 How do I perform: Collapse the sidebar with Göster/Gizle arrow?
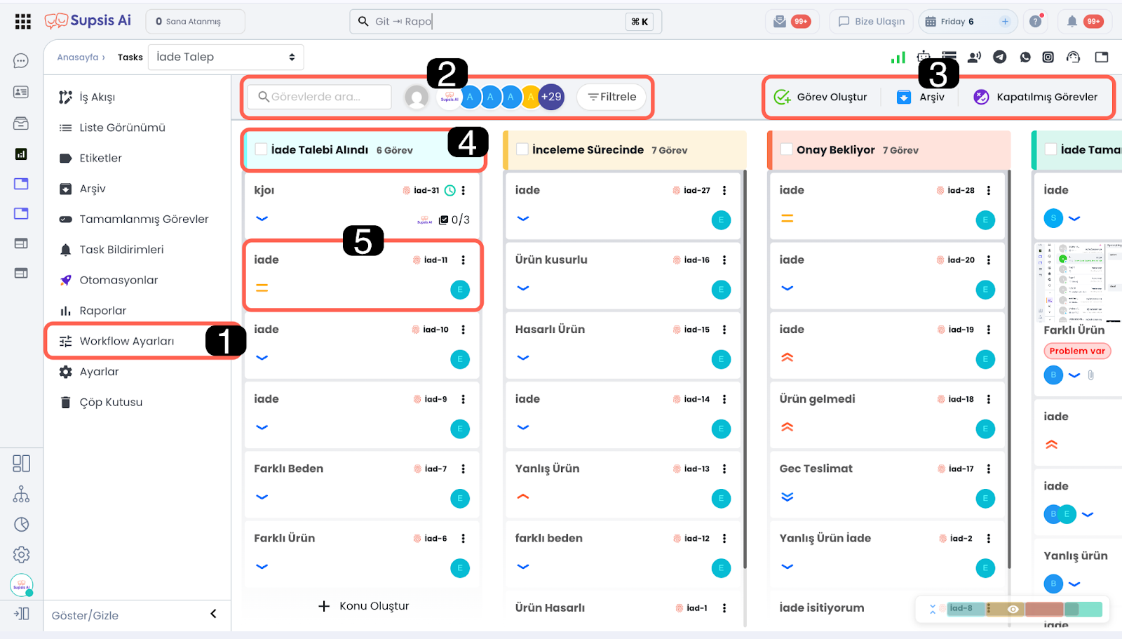[x=213, y=614]
